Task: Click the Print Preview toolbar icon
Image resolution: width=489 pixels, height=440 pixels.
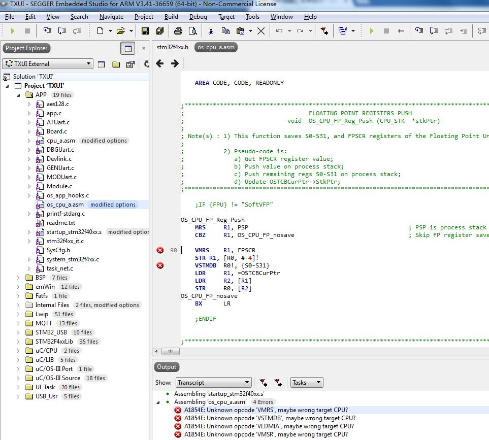Action: [193, 31]
